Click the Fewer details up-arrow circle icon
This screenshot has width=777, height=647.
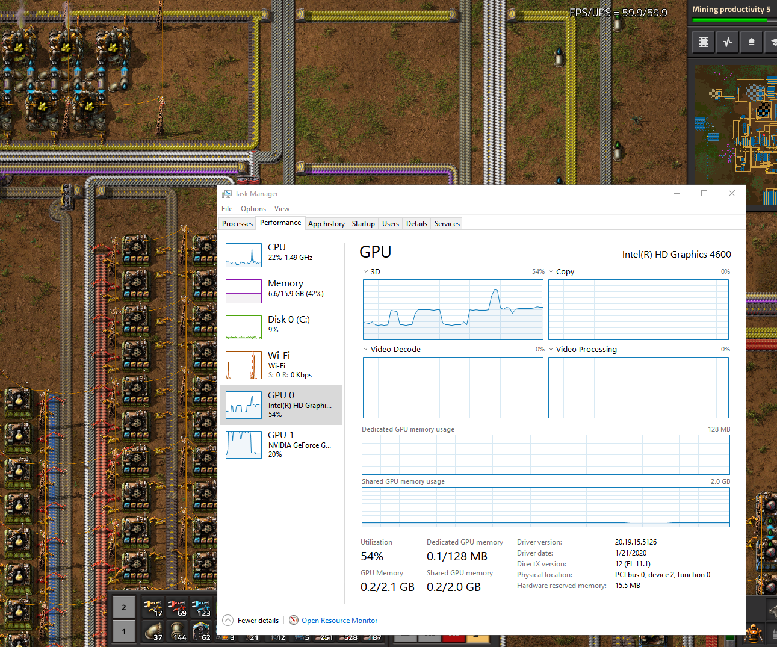(228, 620)
